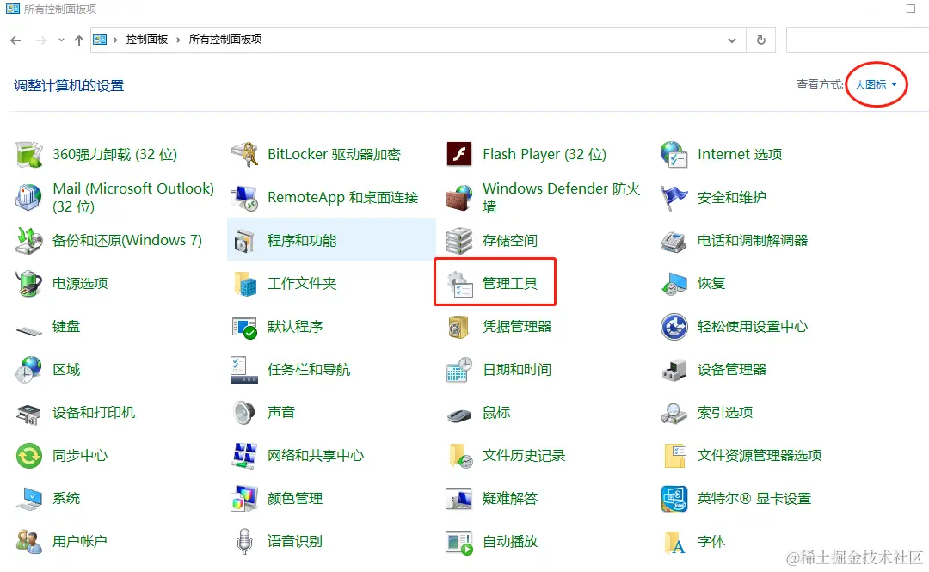Click the control panel search box
Image resolution: width=929 pixels, height=572 pixels.
[x=858, y=40]
